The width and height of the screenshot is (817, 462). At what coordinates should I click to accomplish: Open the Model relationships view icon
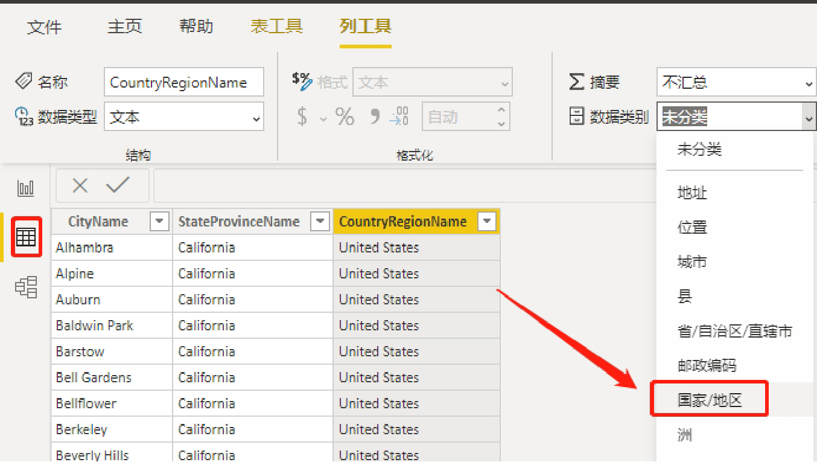pos(26,287)
